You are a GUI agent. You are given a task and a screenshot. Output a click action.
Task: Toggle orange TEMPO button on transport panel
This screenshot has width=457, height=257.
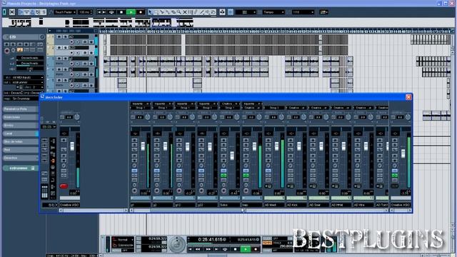click(267, 243)
